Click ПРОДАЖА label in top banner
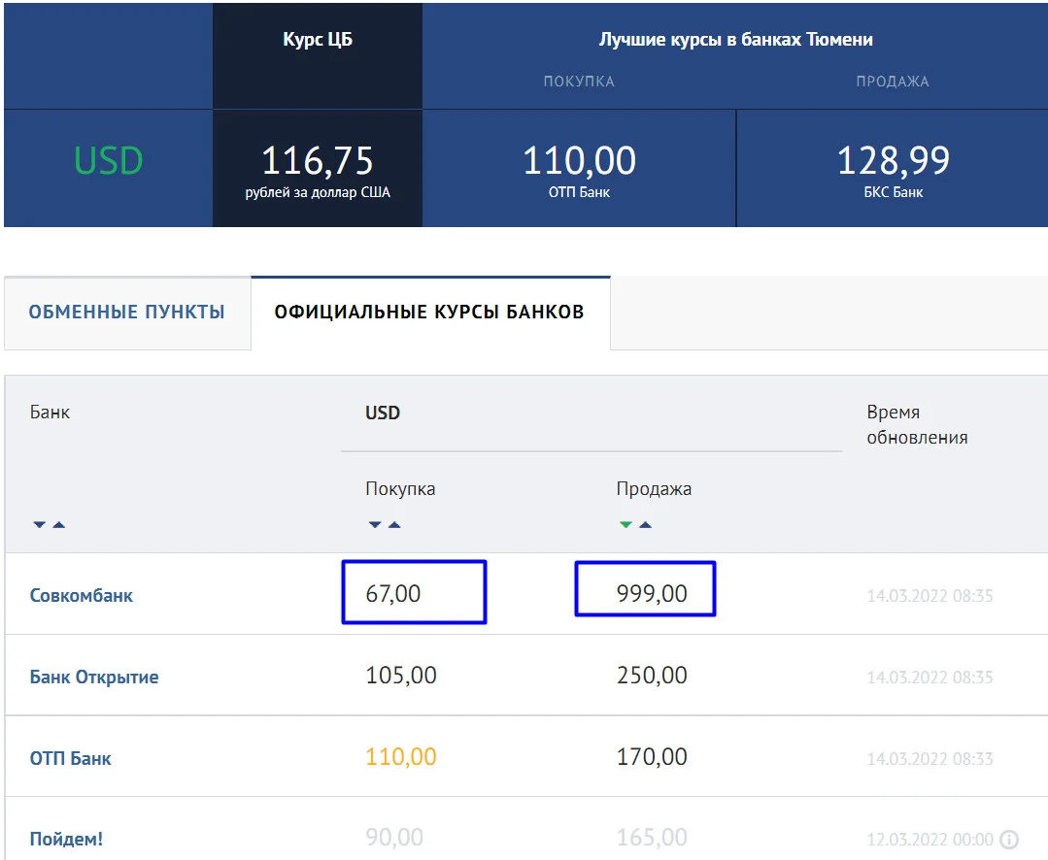The width and height of the screenshot is (1048, 860). (x=893, y=82)
